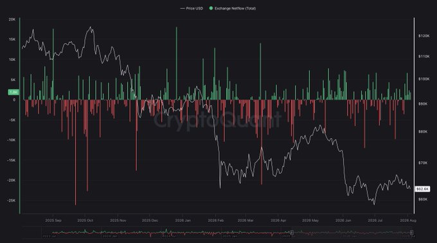Image resolution: width=437 pixels, height=243 pixels.
Task: Click the 2026 Mar x-axis label
Action: 245,221
